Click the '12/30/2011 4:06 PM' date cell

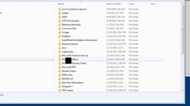click(x=116, y=90)
